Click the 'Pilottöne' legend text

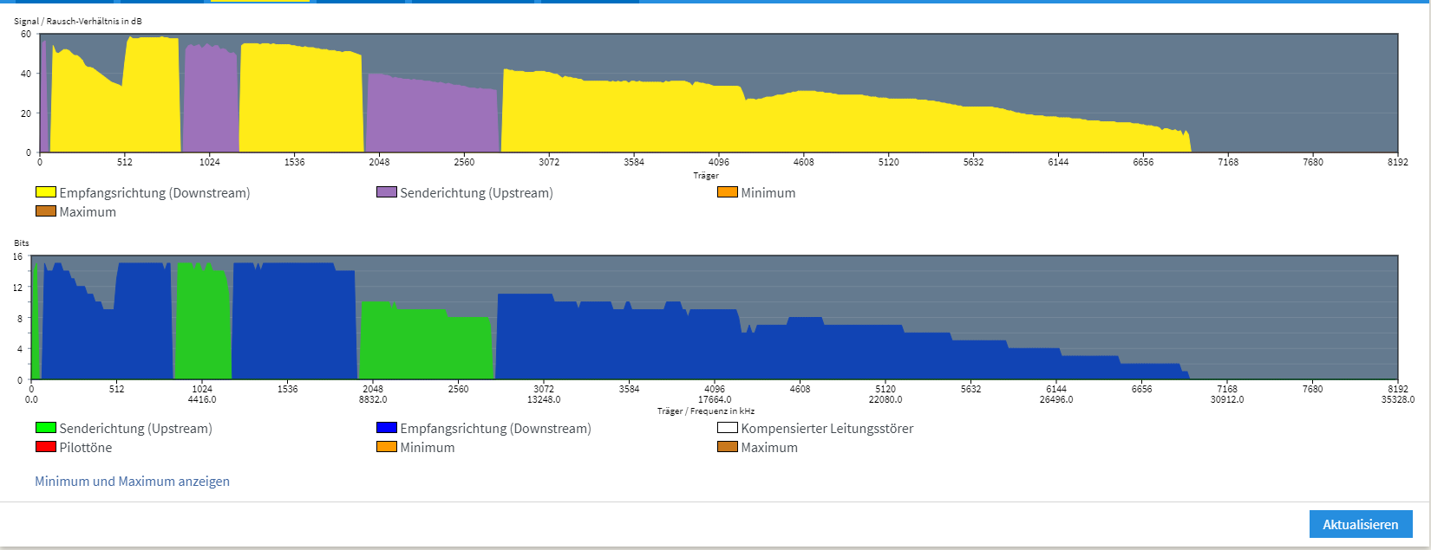pos(86,448)
